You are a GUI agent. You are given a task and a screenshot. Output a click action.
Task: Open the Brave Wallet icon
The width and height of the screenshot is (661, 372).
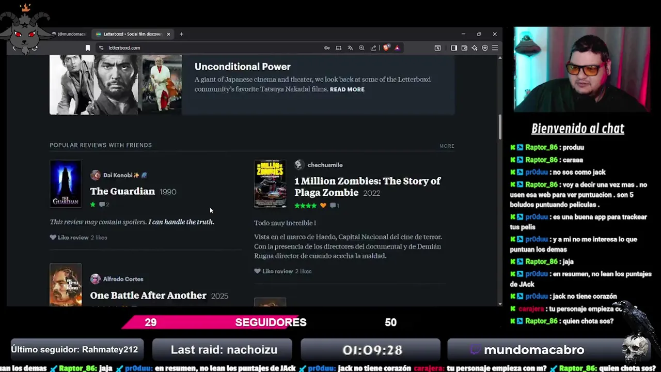[464, 48]
